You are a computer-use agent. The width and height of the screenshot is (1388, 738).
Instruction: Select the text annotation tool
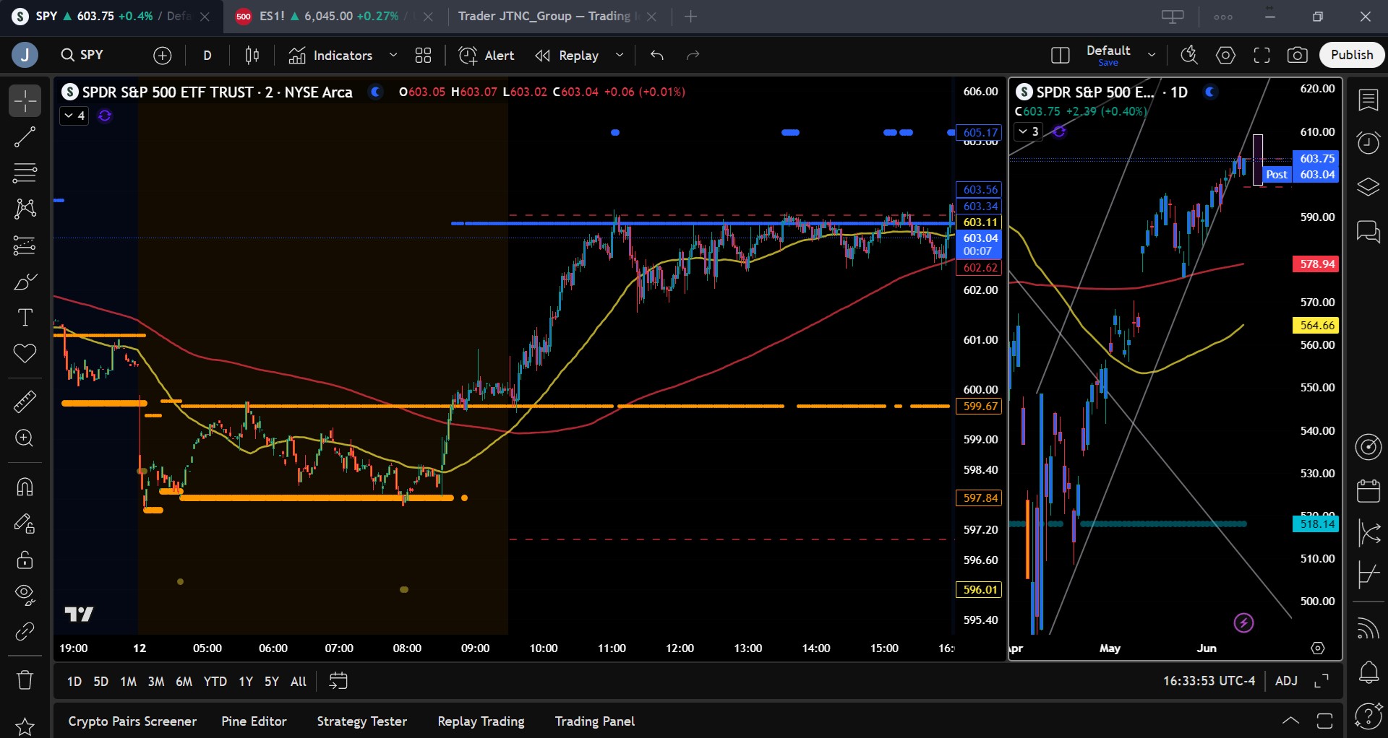click(25, 318)
